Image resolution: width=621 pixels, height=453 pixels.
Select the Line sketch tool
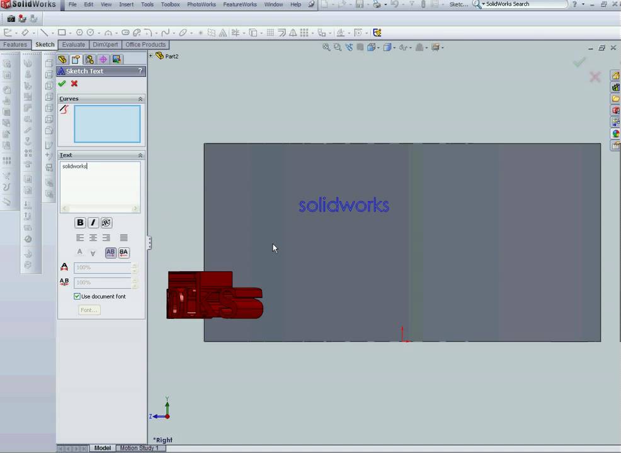coord(44,33)
